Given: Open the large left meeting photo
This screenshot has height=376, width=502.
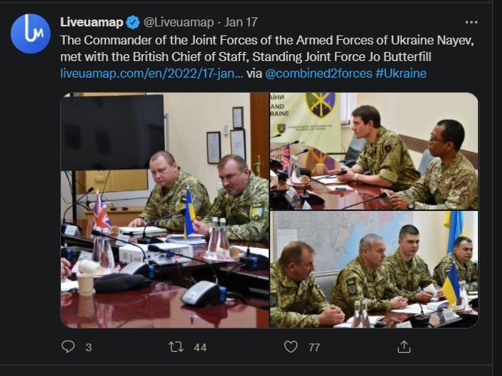Looking at the screenshot, I should [164, 210].
